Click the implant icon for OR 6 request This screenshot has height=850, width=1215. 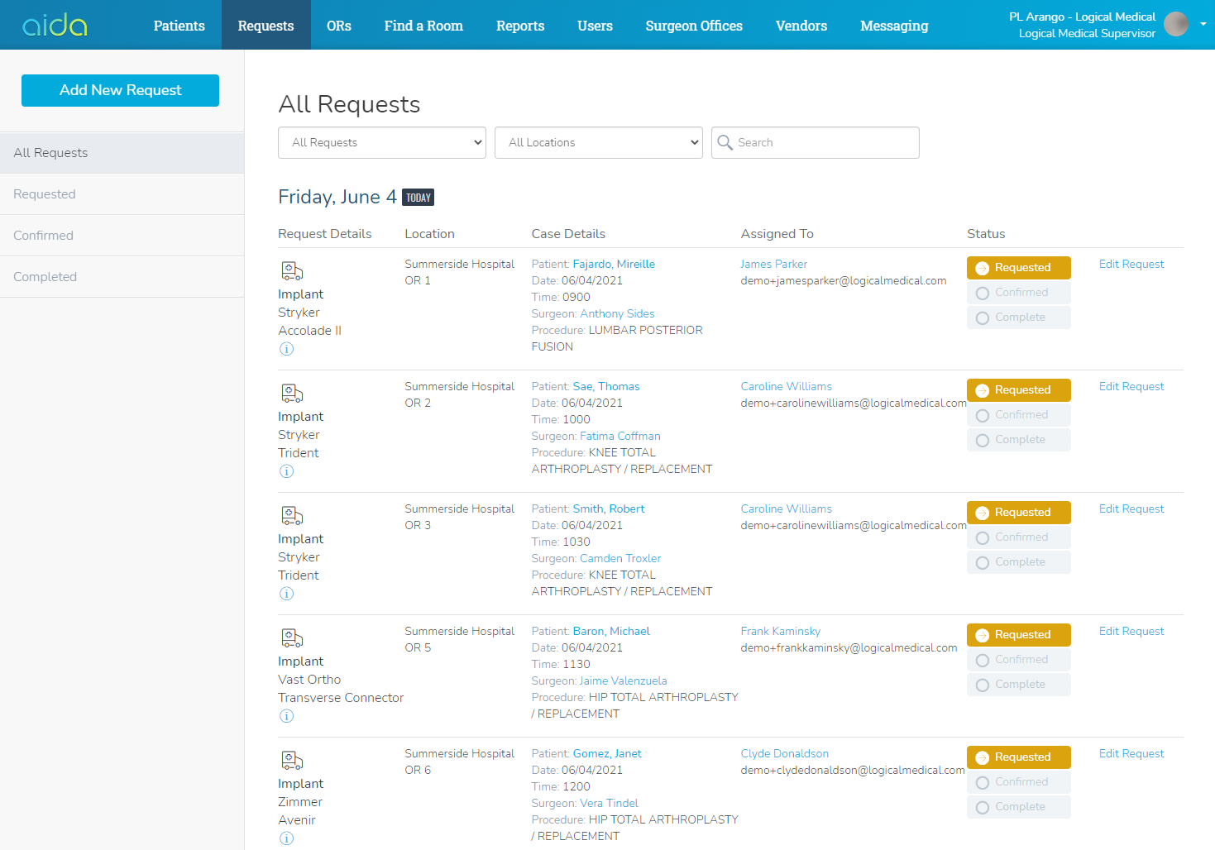click(292, 761)
